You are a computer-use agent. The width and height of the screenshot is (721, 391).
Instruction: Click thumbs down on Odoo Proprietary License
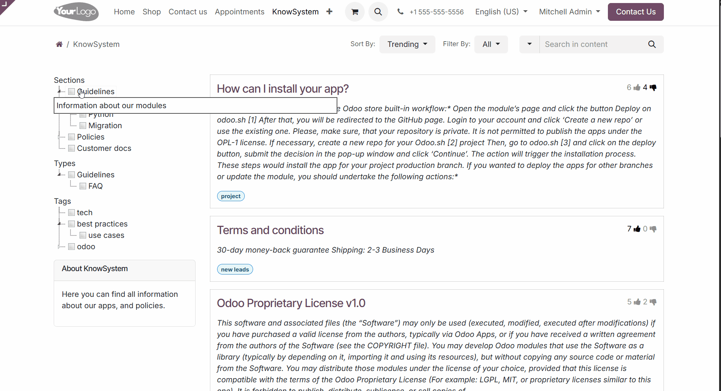[x=653, y=302]
